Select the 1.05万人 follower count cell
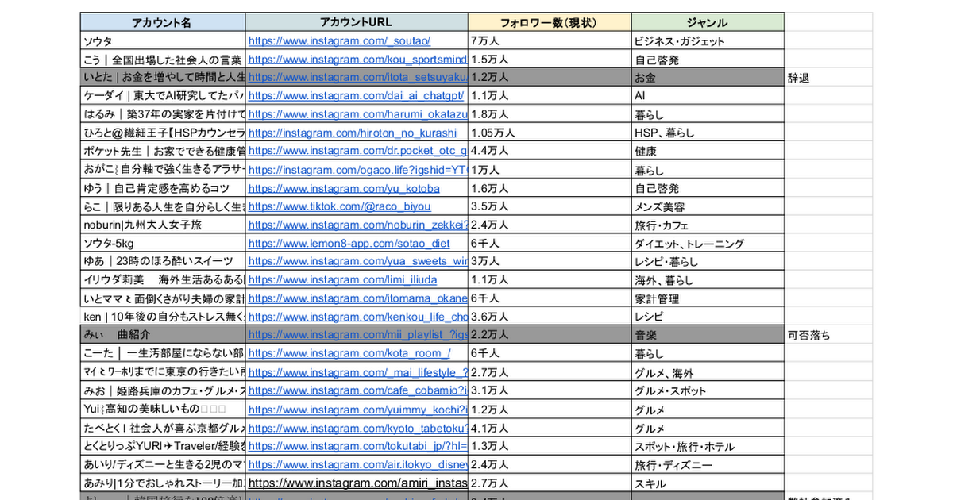Screen dimensions: 953x500 (x=550, y=133)
